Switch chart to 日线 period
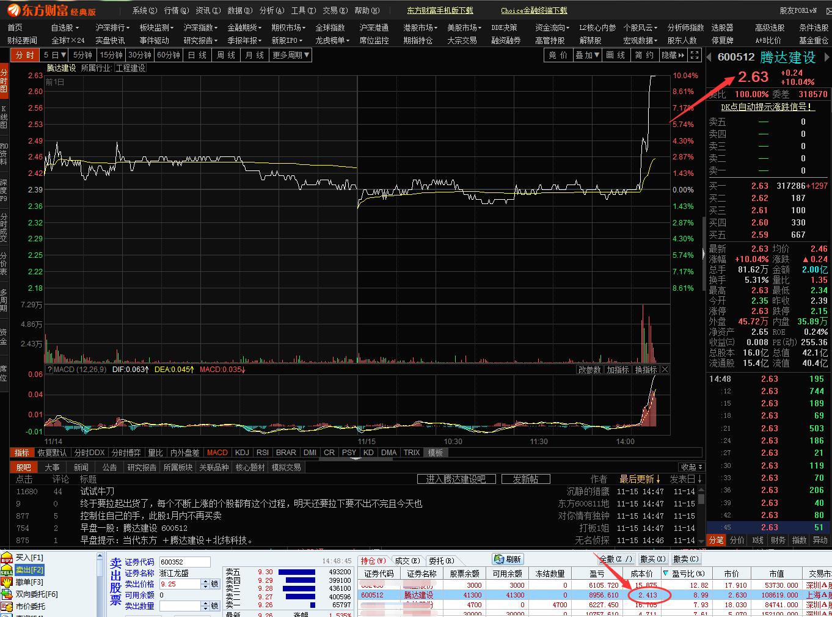Screen dimensions: 832x617 coord(197,55)
